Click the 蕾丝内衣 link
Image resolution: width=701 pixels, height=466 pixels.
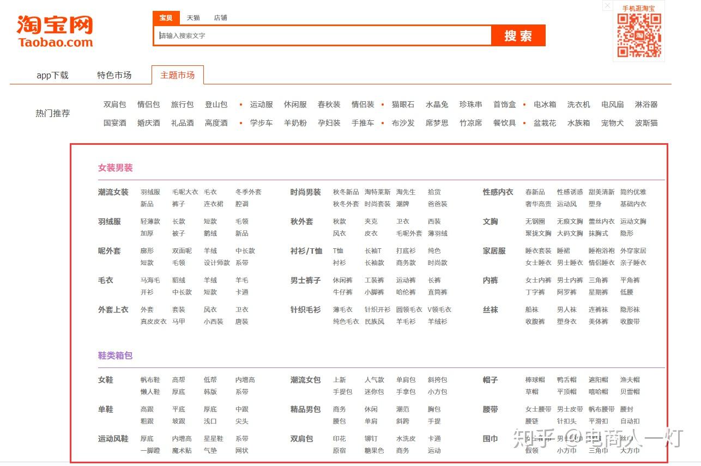(x=602, y=222)
